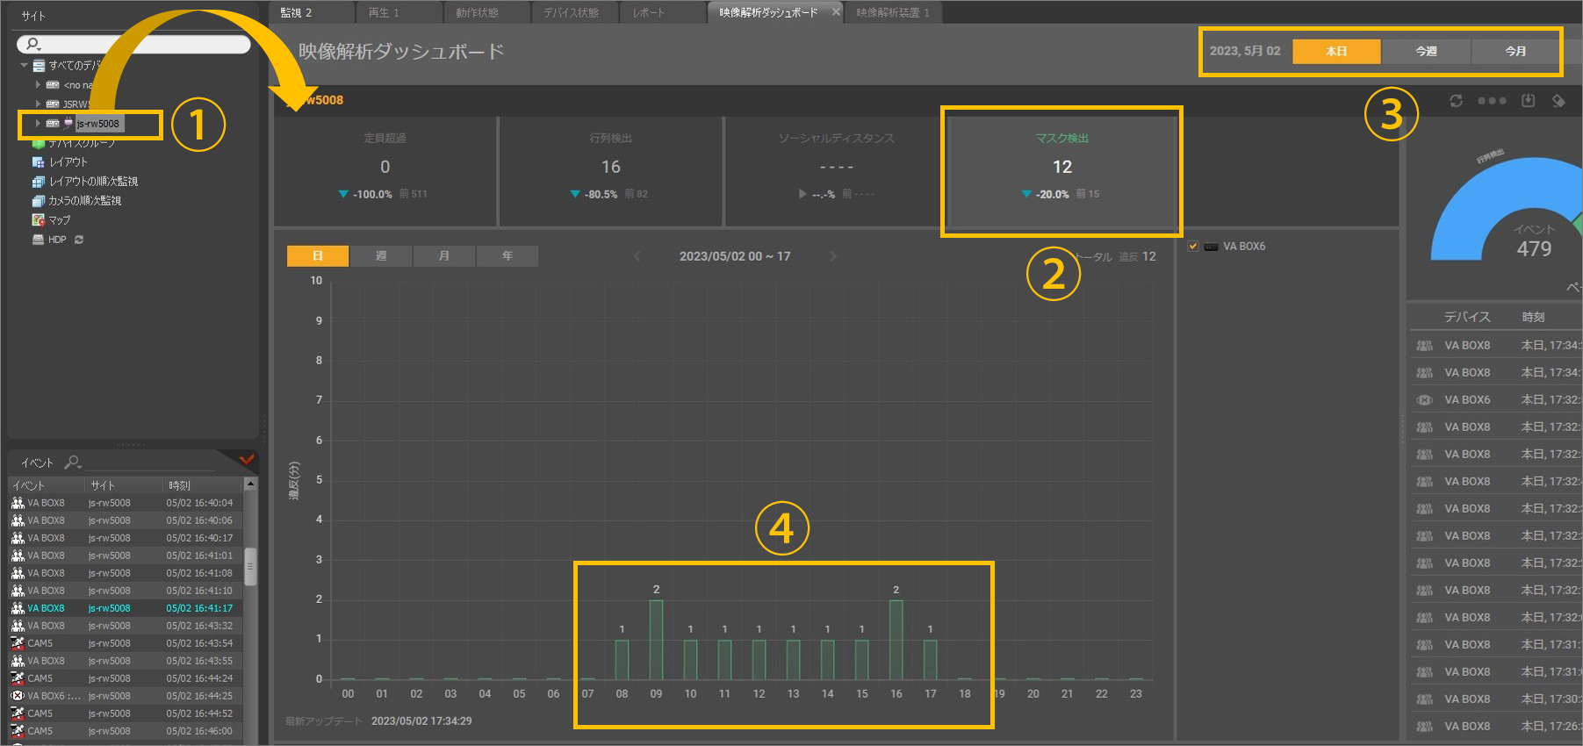Viewport: 1583px width, 746px height.
Task: Open the 行列検出 statistics card
Action: click(611, 171)
